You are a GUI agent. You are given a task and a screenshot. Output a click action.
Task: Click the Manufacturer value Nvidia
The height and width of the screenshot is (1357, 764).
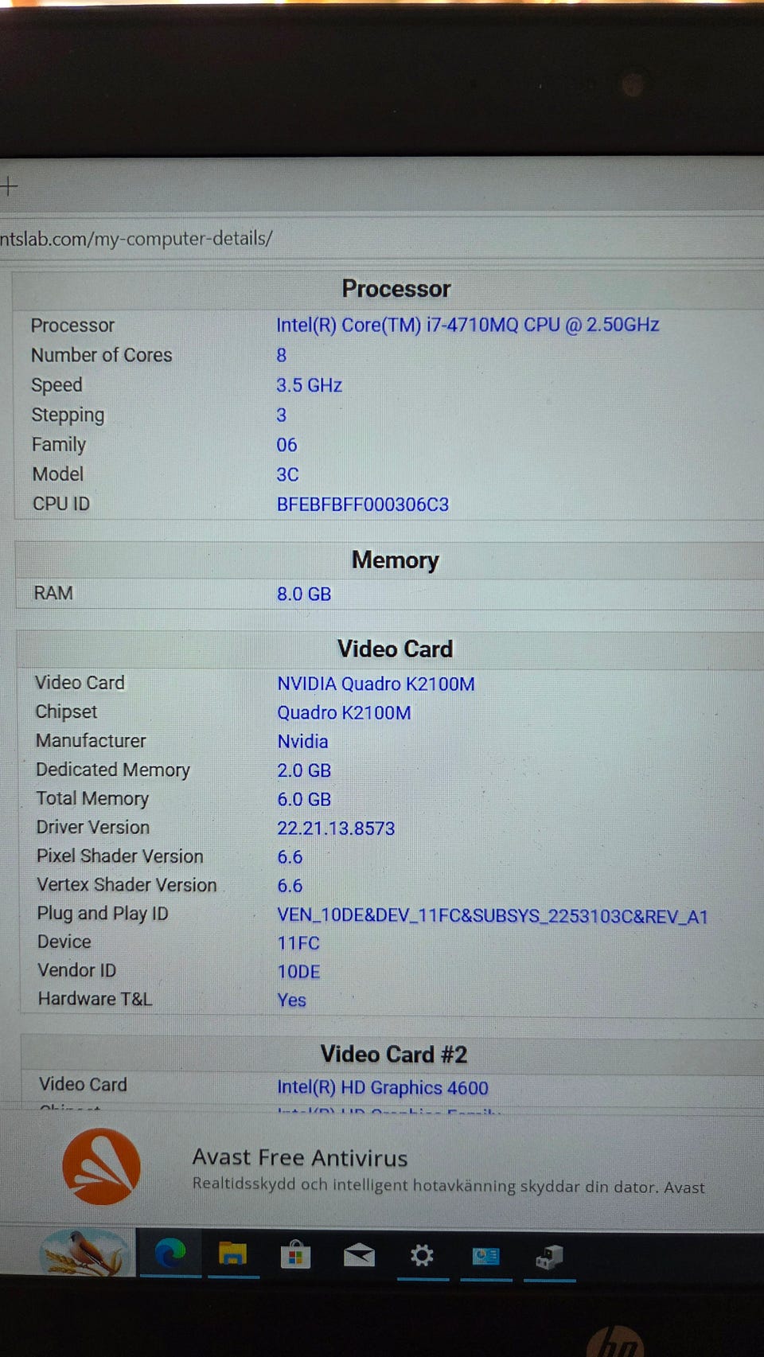point(302,741)
